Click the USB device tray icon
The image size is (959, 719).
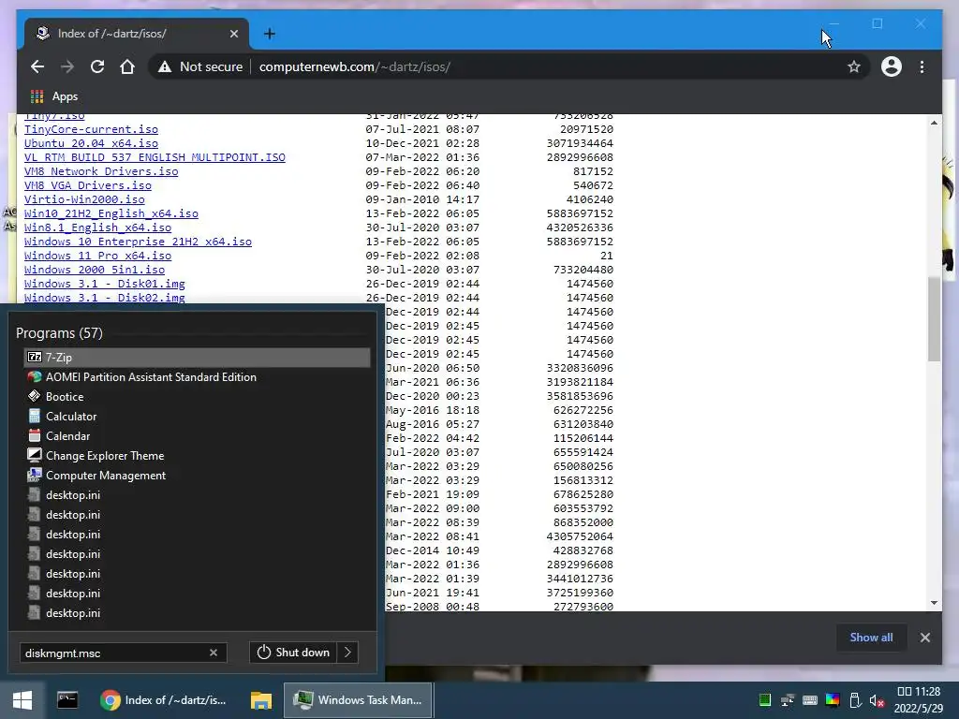pos(855,700)
